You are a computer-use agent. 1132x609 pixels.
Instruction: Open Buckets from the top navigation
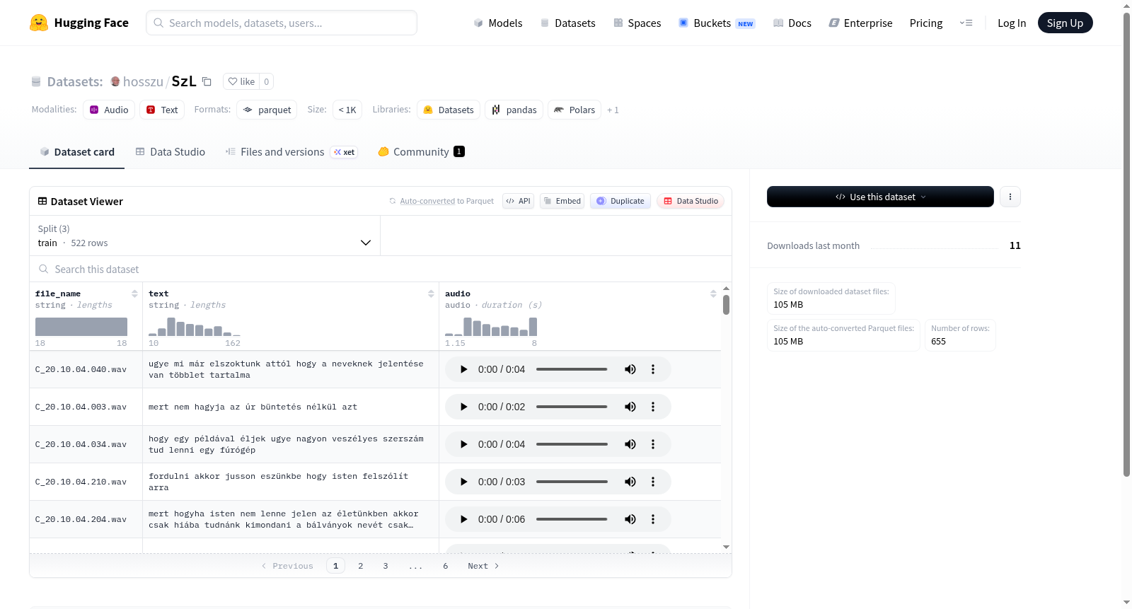pos(717,23)
